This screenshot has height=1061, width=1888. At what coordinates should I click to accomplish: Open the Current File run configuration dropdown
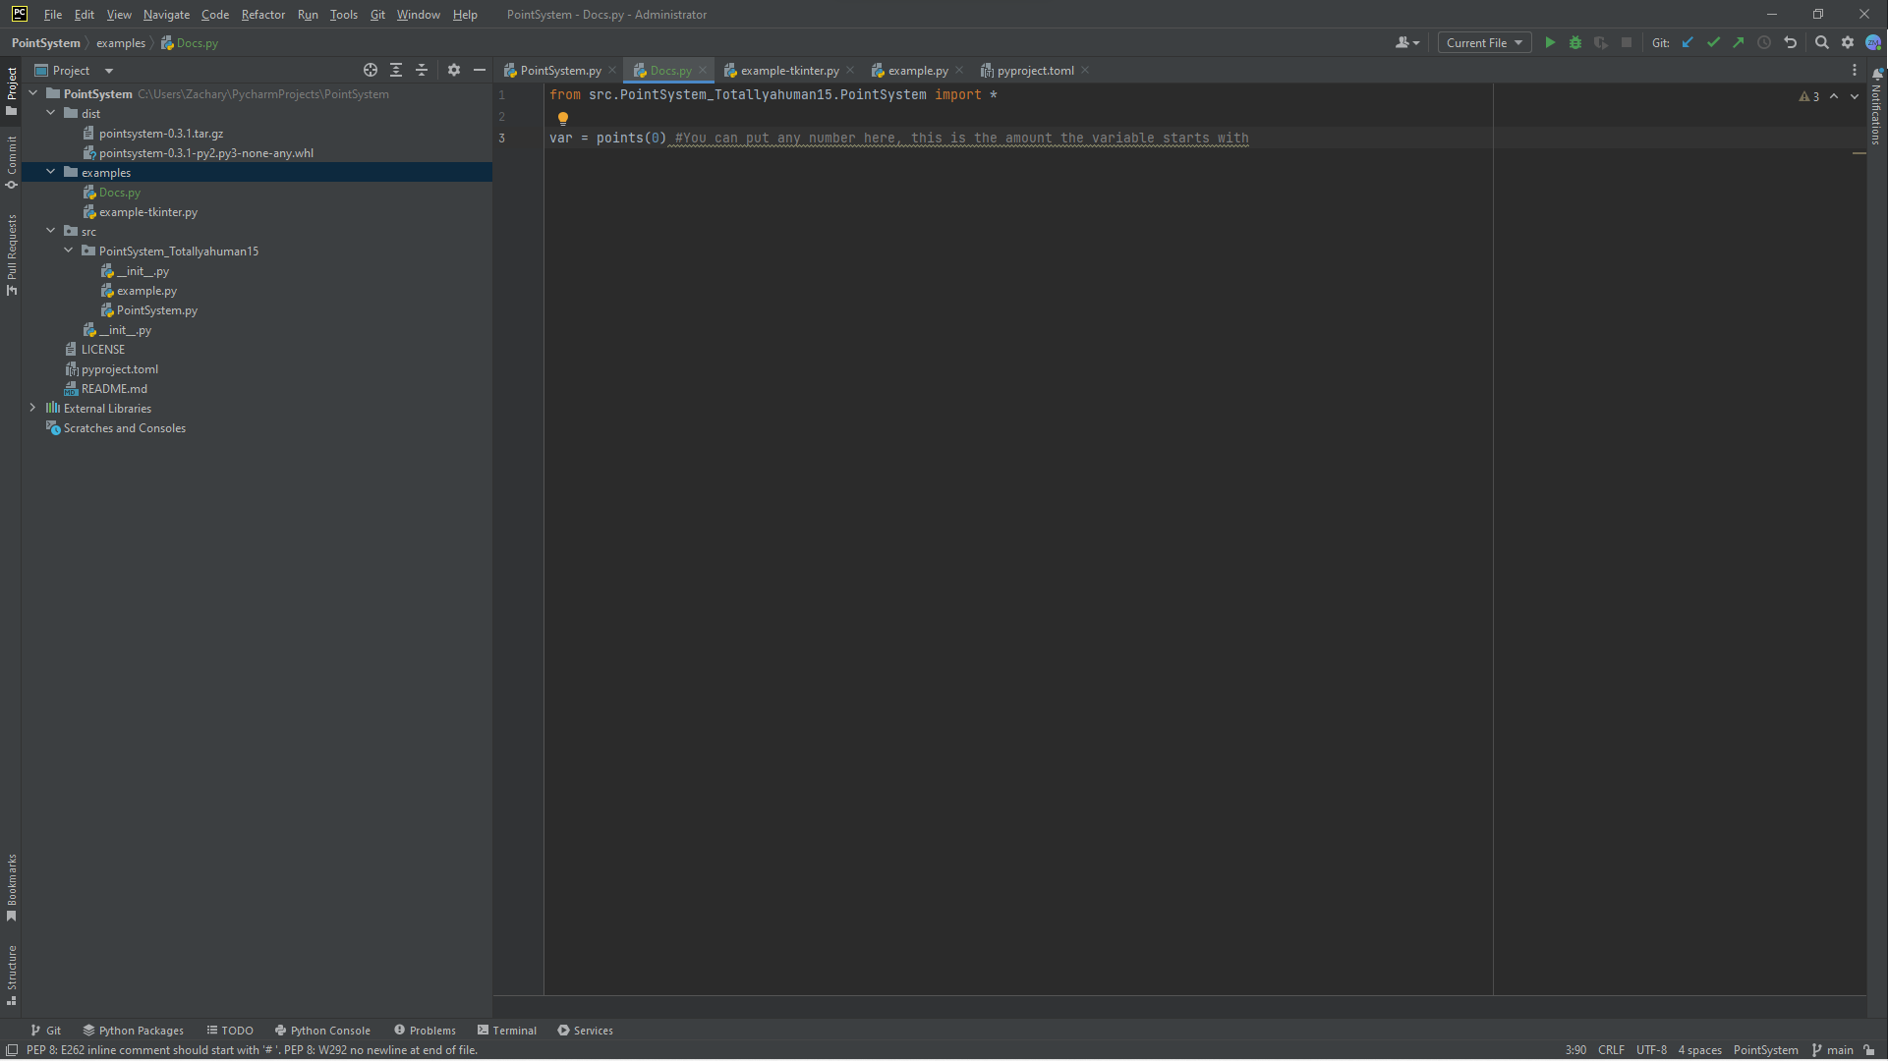tap(1484, 42)
